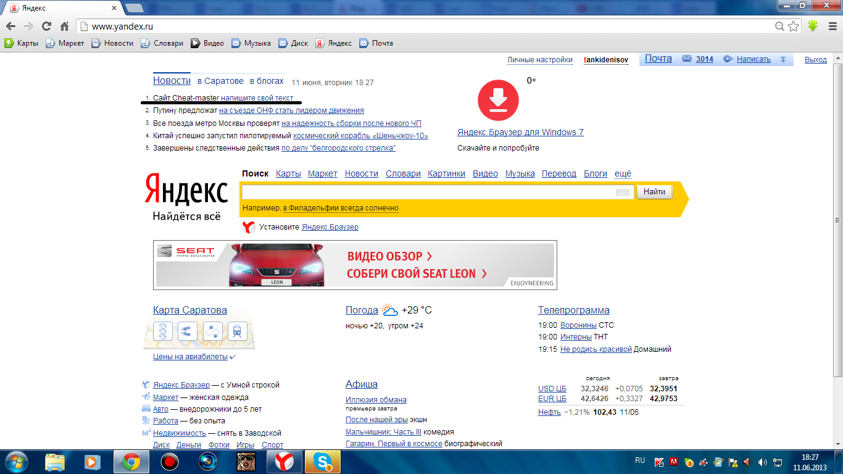Select Картинки in the search services menu
Image resolution: width=843 pixels, height=474 pixels.
446,174
